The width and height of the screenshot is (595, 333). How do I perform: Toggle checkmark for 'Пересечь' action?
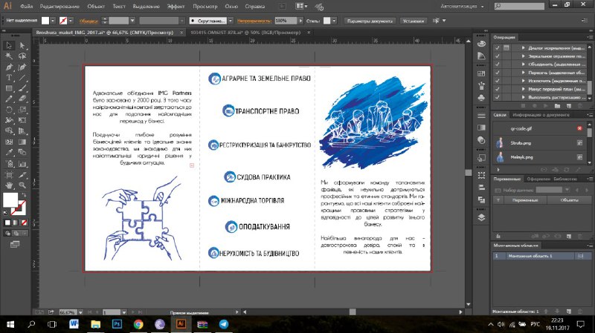497,73
